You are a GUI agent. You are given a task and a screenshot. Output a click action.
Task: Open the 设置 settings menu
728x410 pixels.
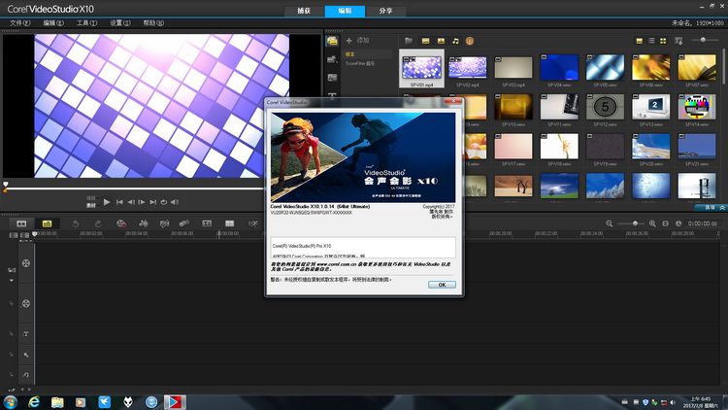pyautogui.click(x=120, y=22)
